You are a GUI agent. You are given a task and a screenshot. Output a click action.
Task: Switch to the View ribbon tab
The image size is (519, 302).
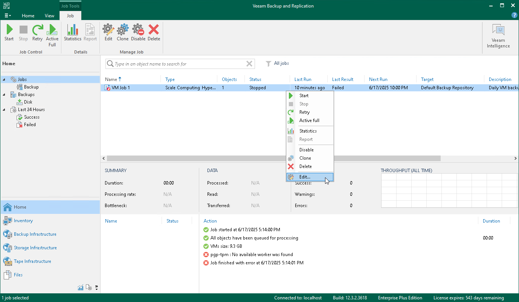click(50, 16)
